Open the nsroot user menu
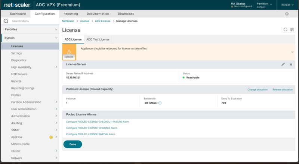Viewport: 299px width, 164px height. pyautogui.click(x=287, y=5)
